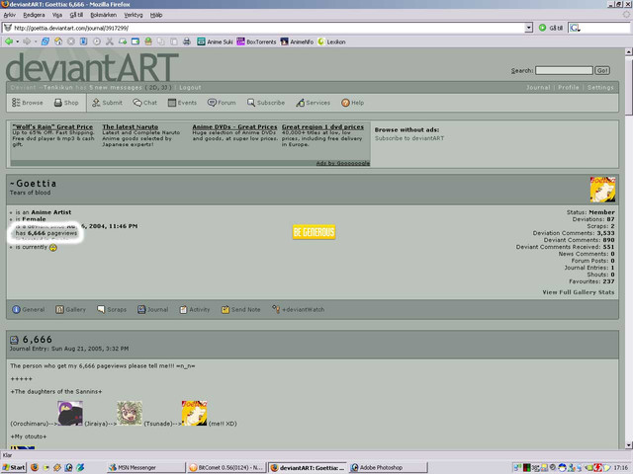Open back button history dropdown arrow

[x=18, y=41]
